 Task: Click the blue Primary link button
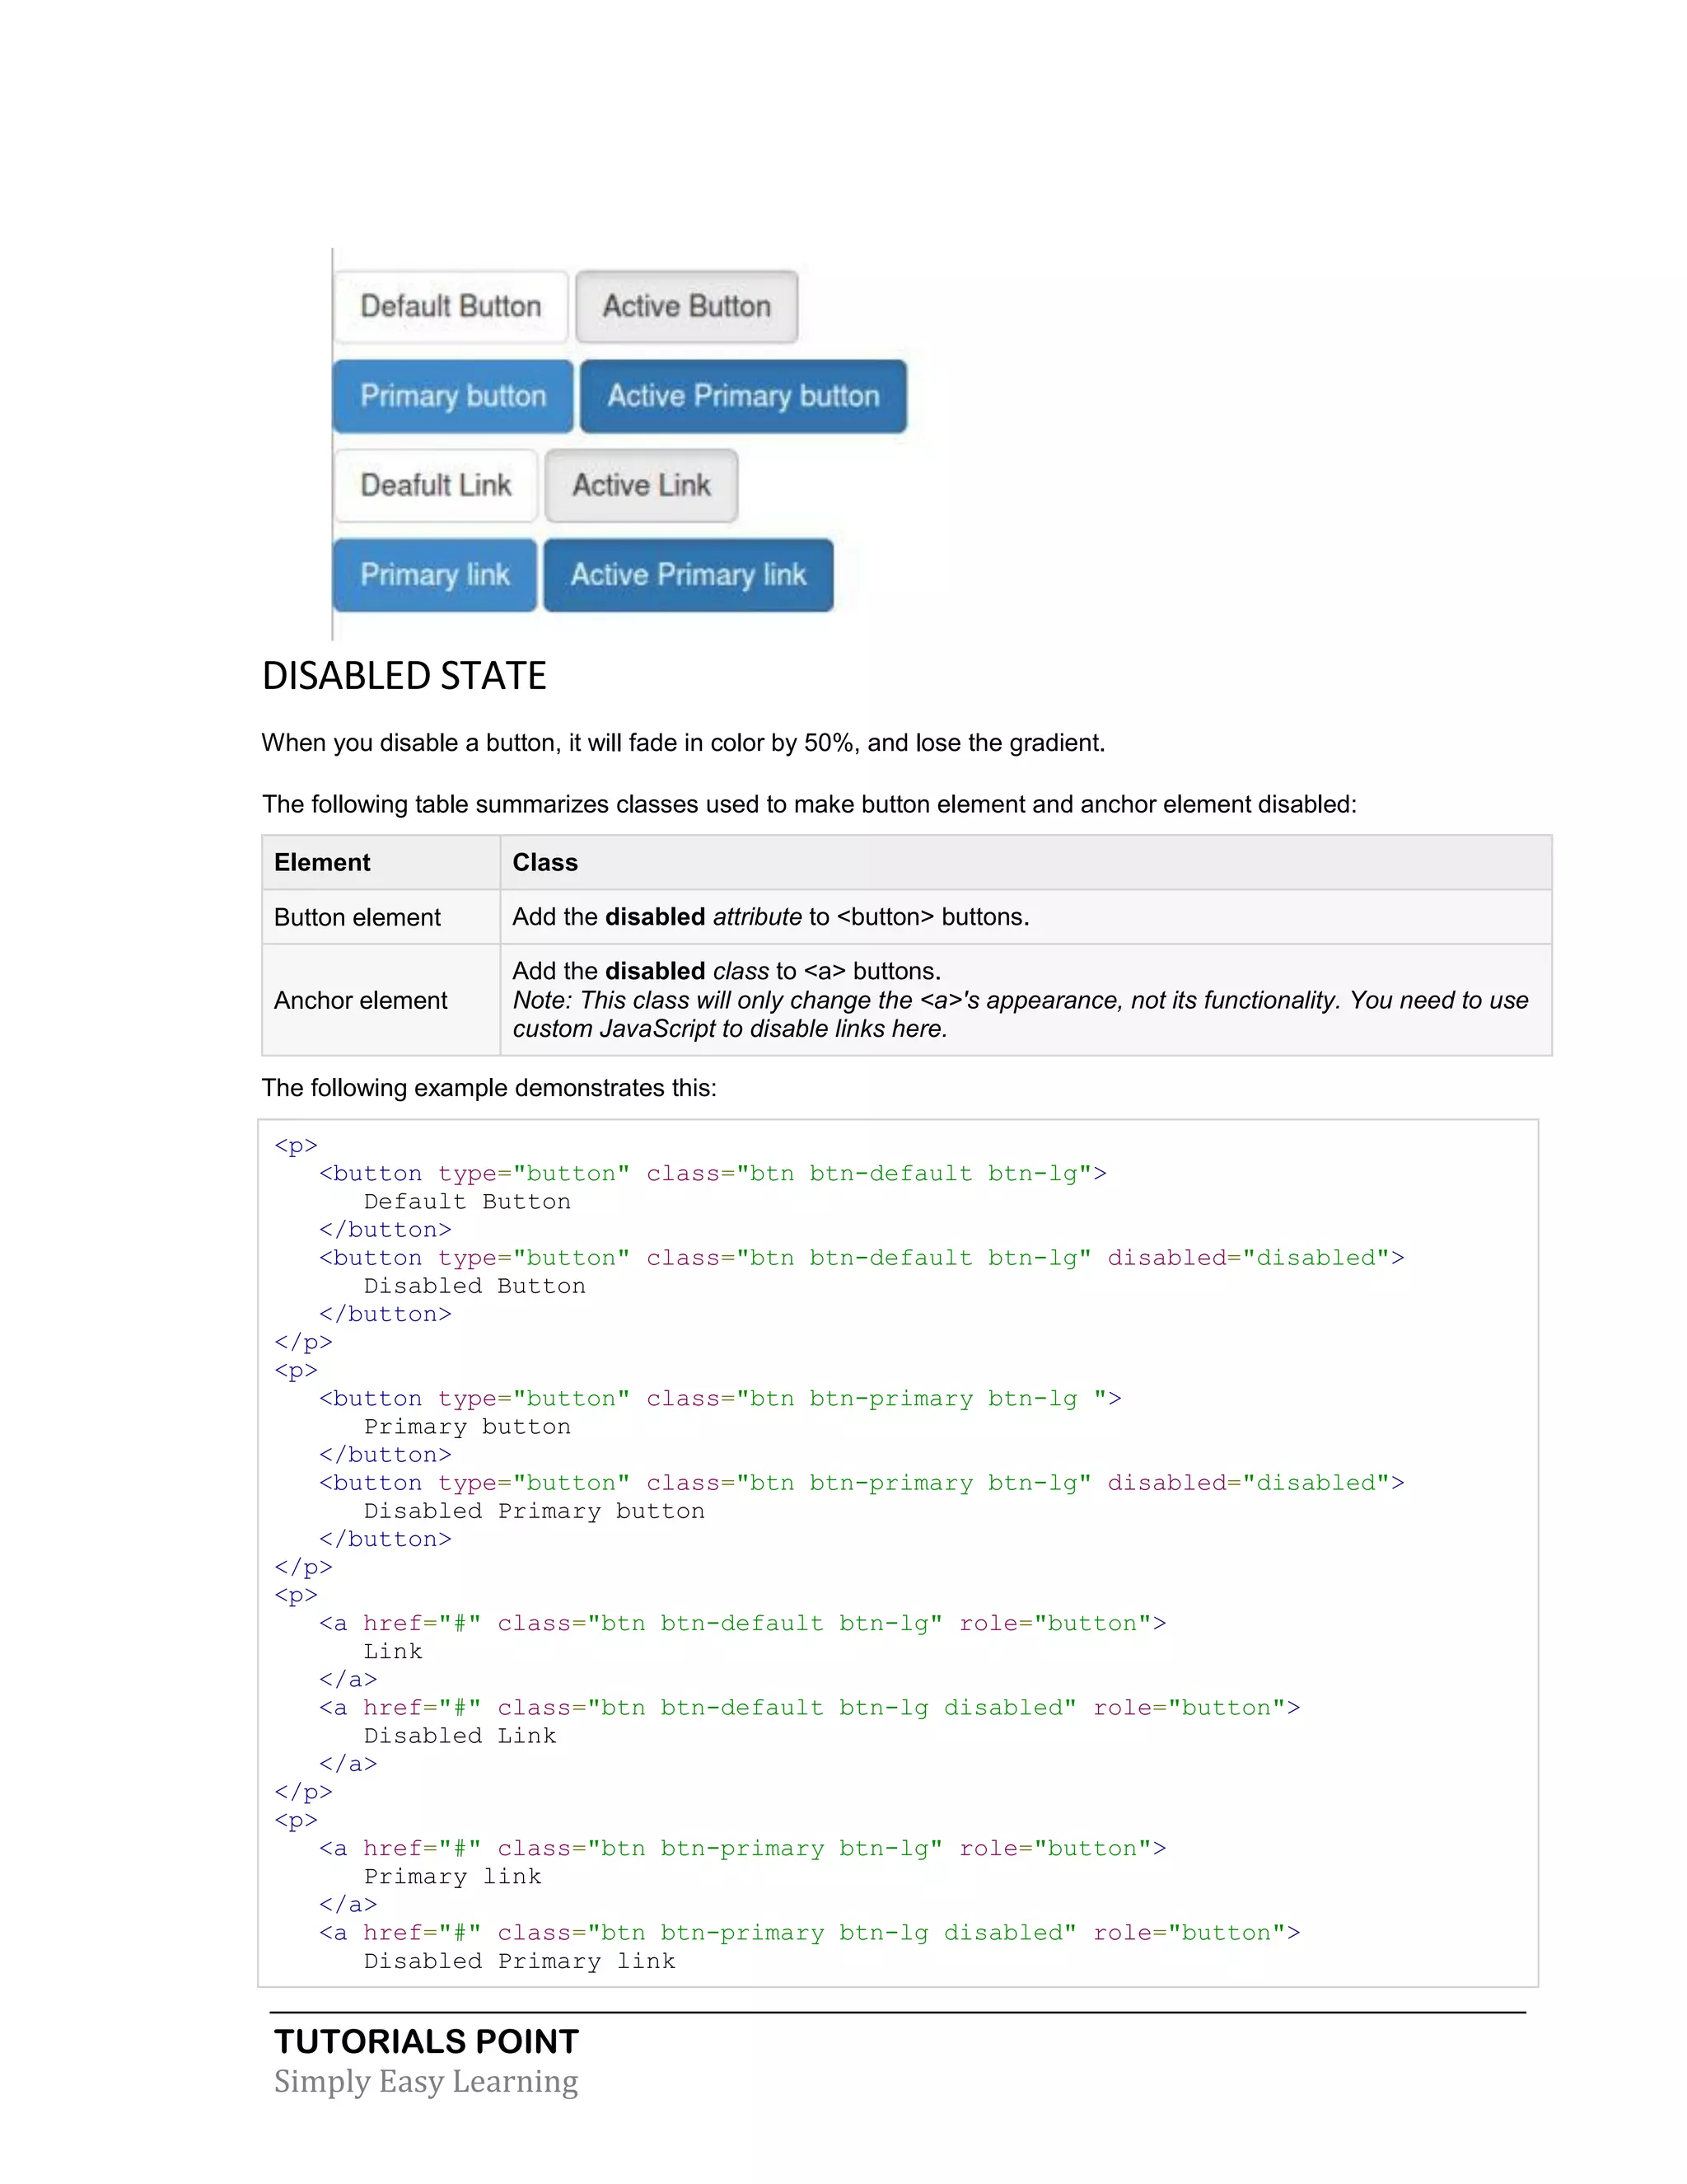coord(435,575)
